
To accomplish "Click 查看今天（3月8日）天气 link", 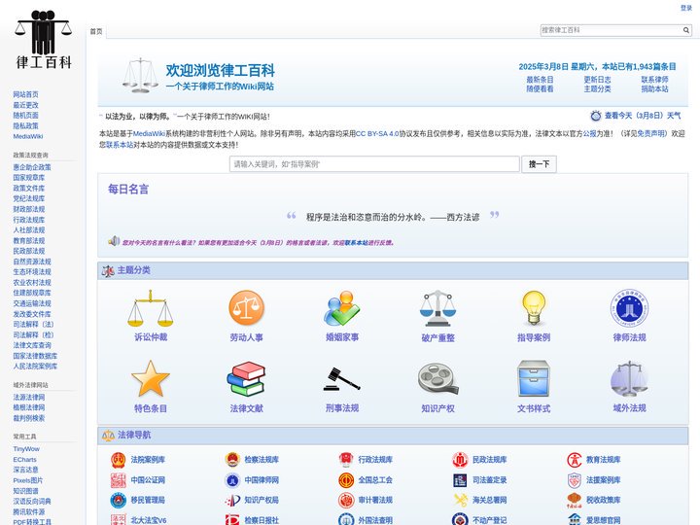I will (643, 116).
